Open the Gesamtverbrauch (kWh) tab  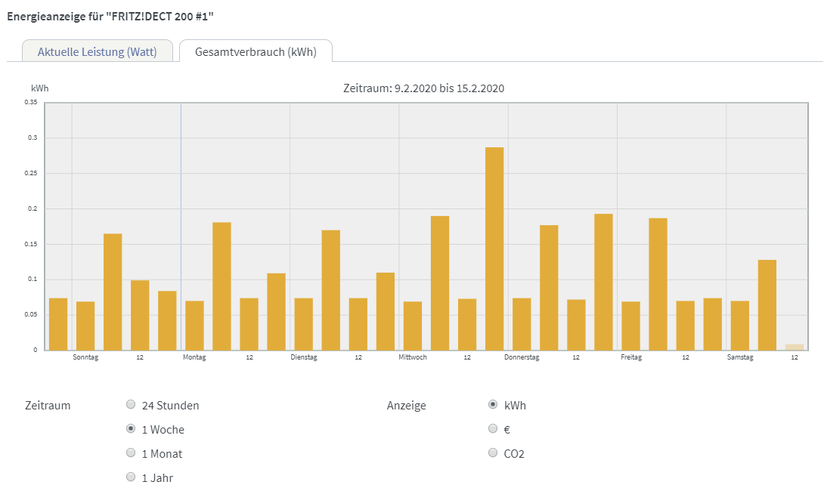256,52
